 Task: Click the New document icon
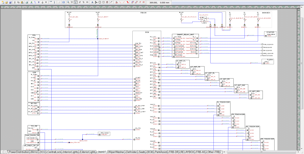pos(2,2)
